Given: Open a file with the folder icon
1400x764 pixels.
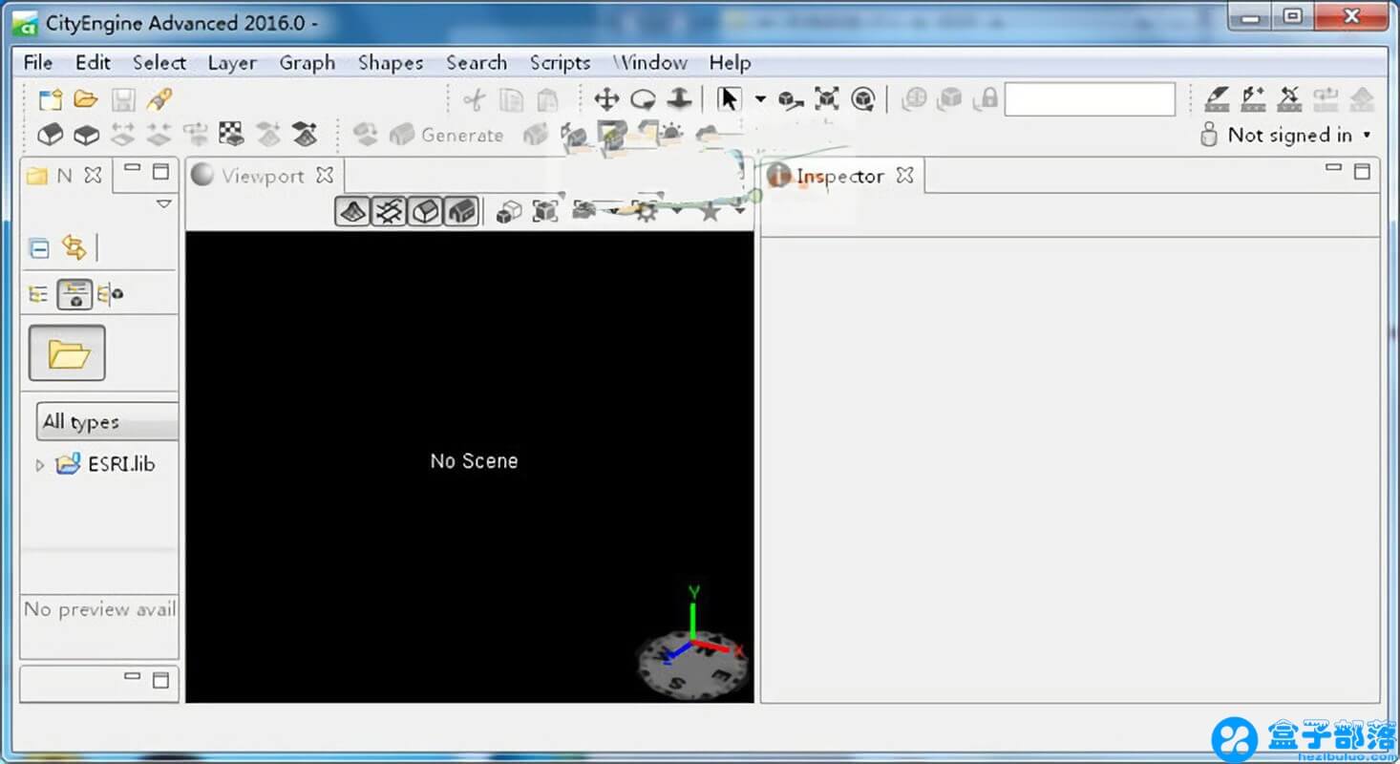Looking at the screenshot, I should pos(86,99).
